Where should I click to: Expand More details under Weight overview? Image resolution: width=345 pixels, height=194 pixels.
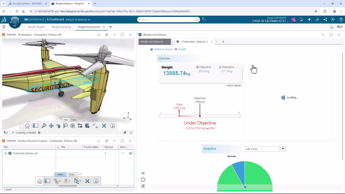233,86
